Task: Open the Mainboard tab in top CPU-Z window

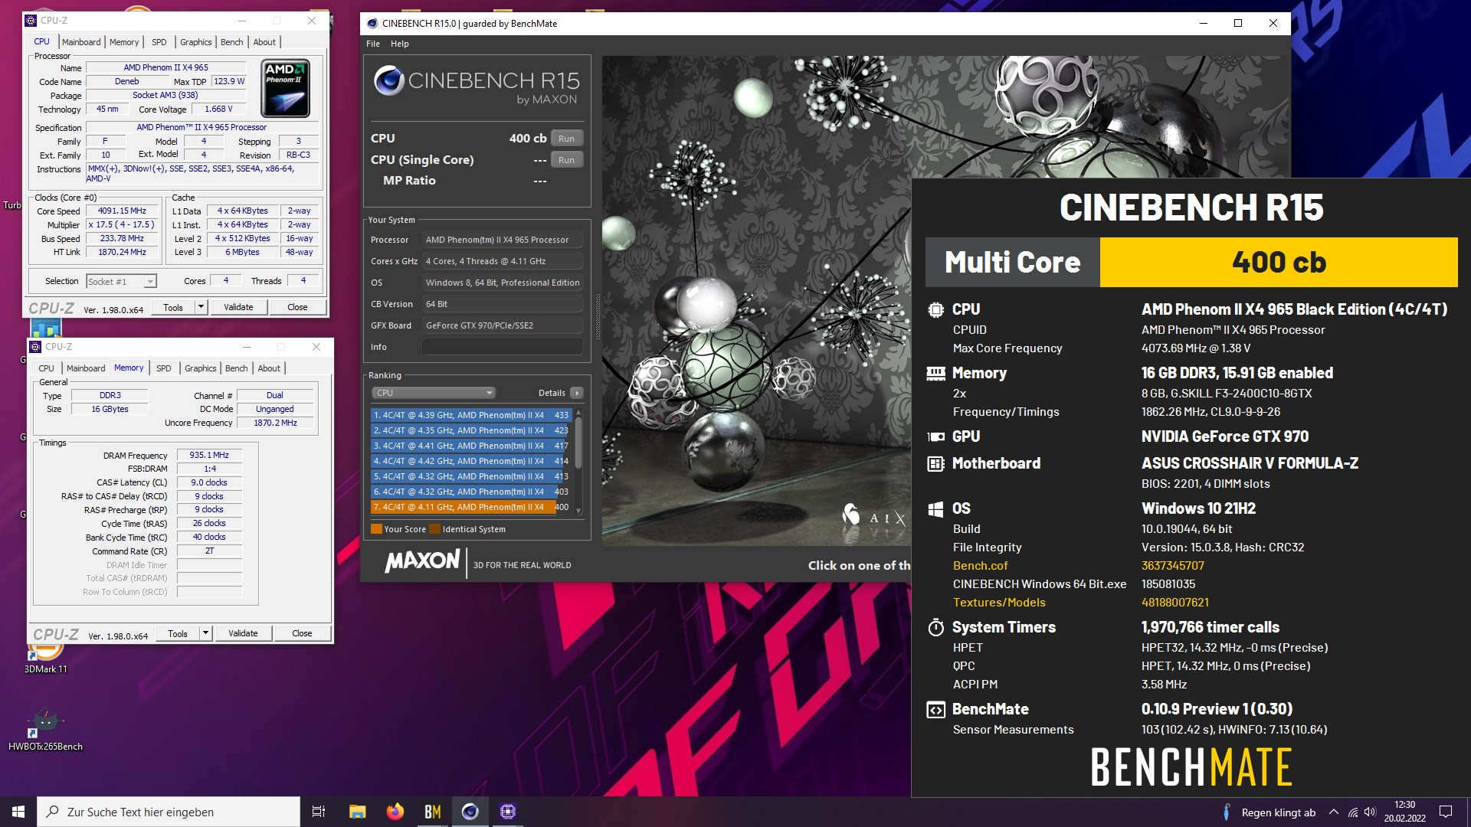Action: coord(81,42)
